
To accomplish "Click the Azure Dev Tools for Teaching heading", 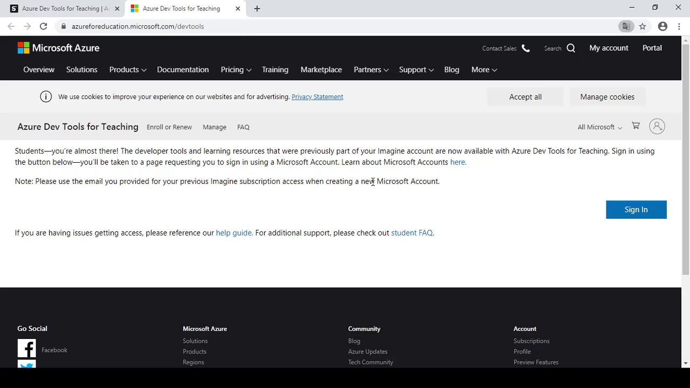I will tap(78, 127).
